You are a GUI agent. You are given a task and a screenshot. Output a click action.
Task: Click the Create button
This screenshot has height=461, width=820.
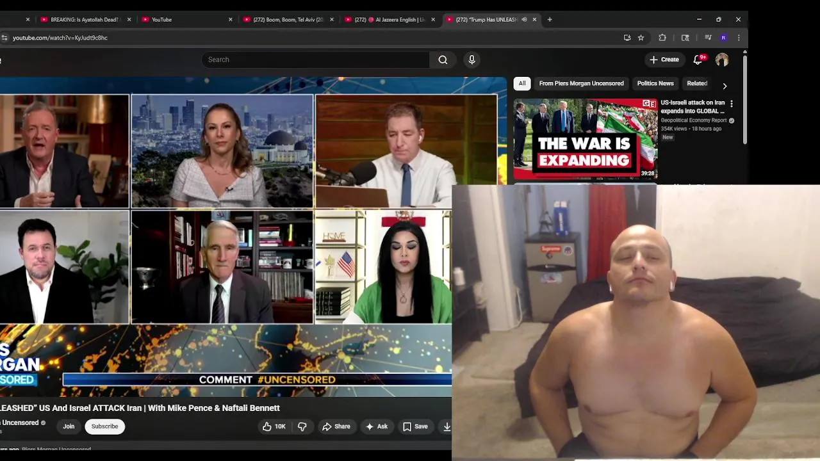click(x=664, y=60)
